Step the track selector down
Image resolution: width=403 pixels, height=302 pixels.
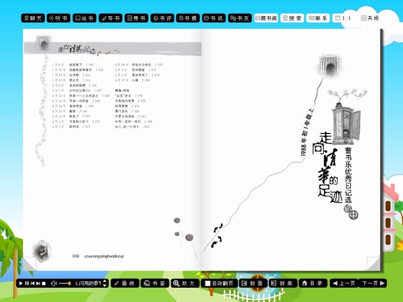pyautogui.click(x=105, y=285)
